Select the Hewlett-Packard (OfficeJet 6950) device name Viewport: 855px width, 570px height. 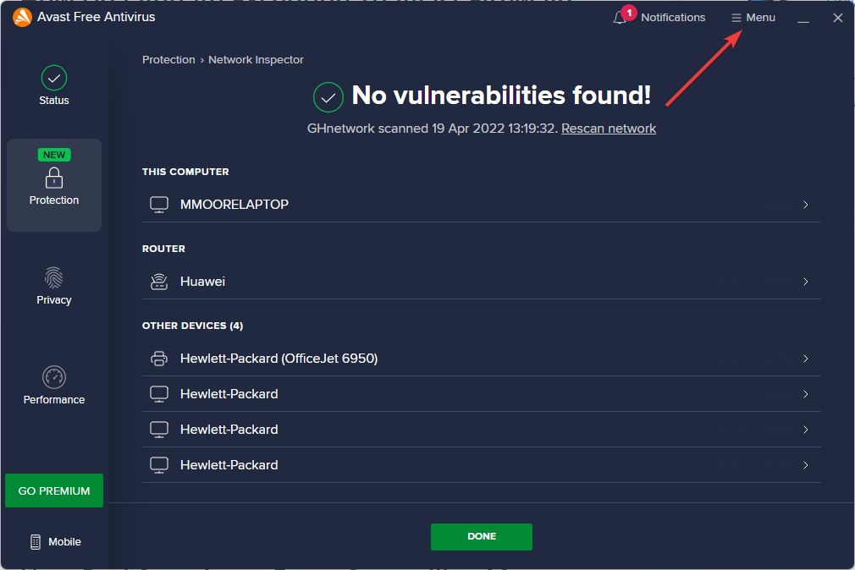[279, 359]
